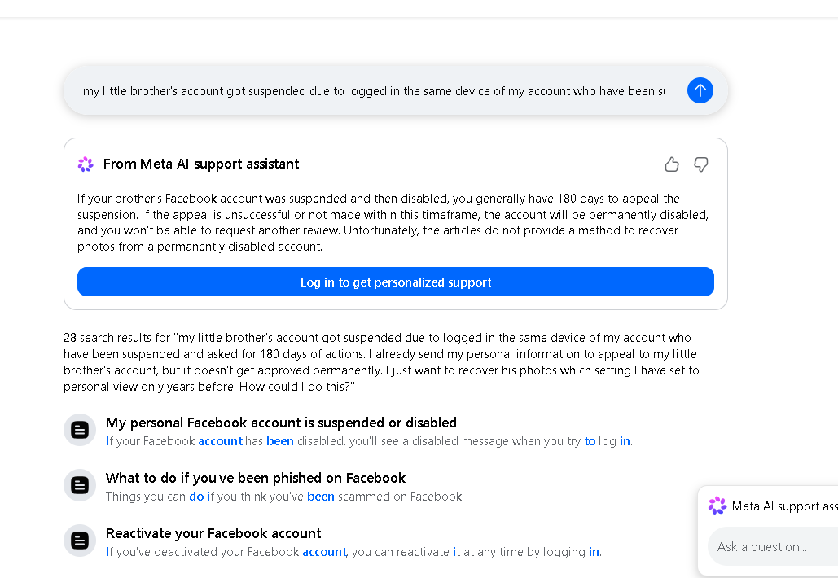The image size is (838, 578).
Task: Click the scammed on Facebook description text
Action: (285, 497)
